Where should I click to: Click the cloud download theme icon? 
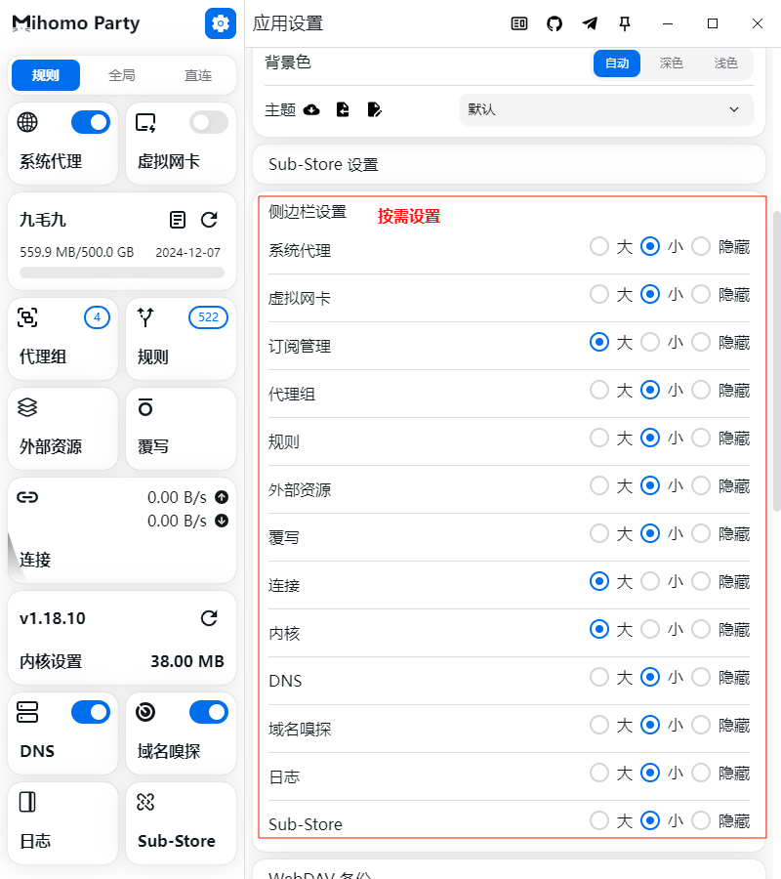click(x=312, y=109)
